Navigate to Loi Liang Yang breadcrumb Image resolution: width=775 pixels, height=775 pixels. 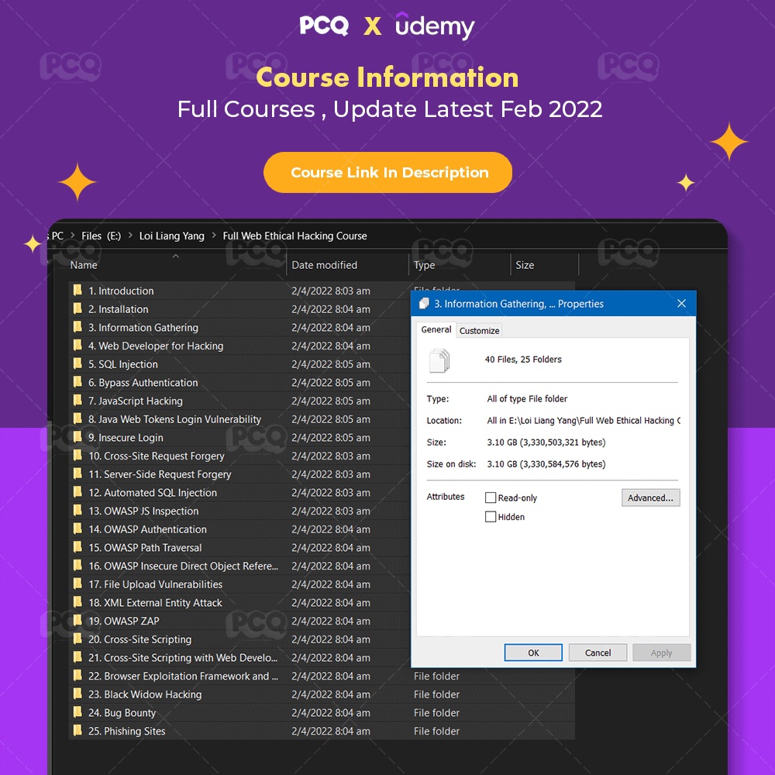pyautogui.click(x=171, y=236)
